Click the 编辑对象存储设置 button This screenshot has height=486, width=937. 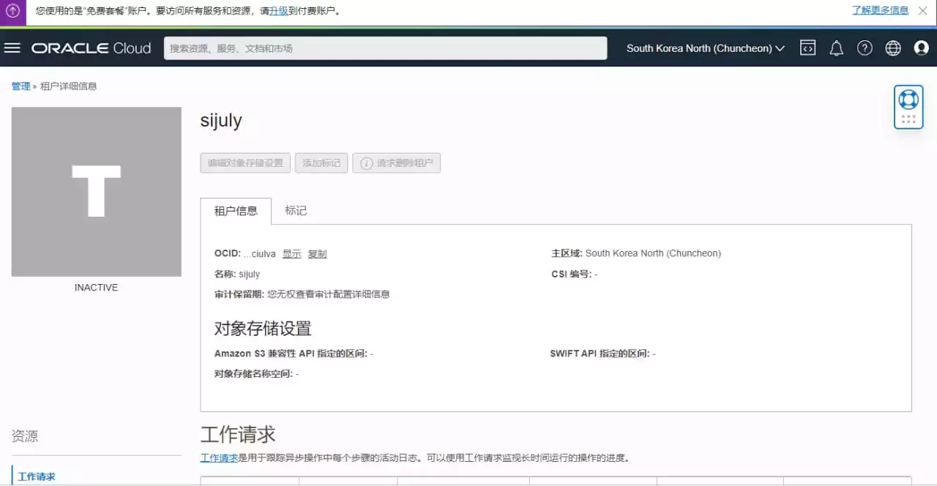click(245, 163)
